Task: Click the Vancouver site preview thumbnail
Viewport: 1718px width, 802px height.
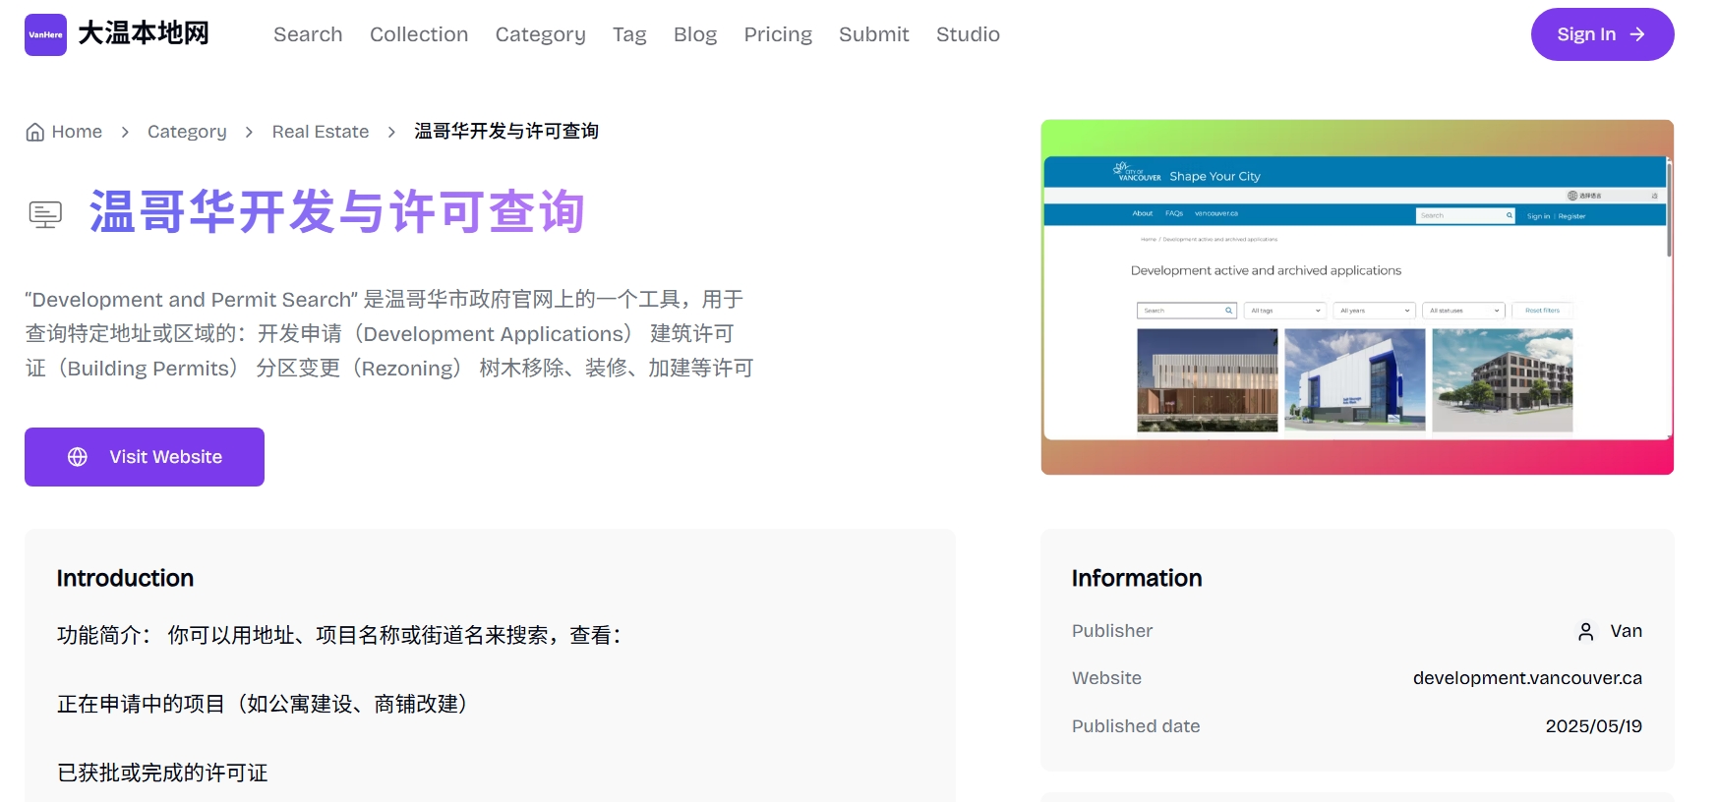Action: (x=1356, y=297)
